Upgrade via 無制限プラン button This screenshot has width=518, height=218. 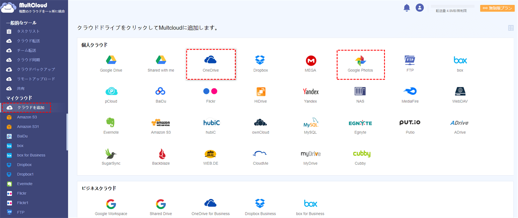click(x=497, y=8)
